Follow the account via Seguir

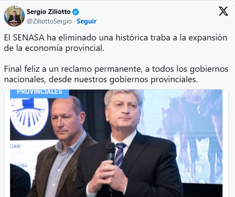86,21
